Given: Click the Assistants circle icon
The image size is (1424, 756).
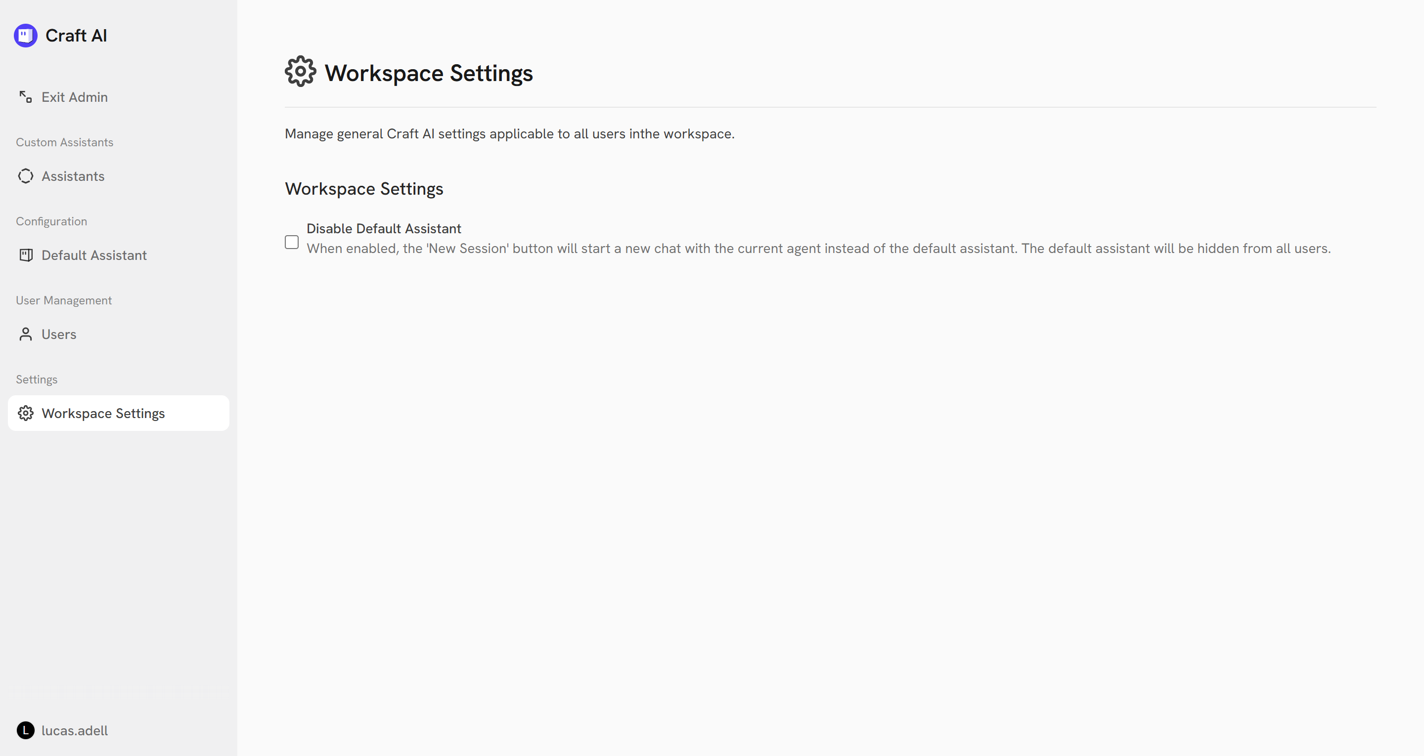Looking at the screenshot, I should pos(25,176).
